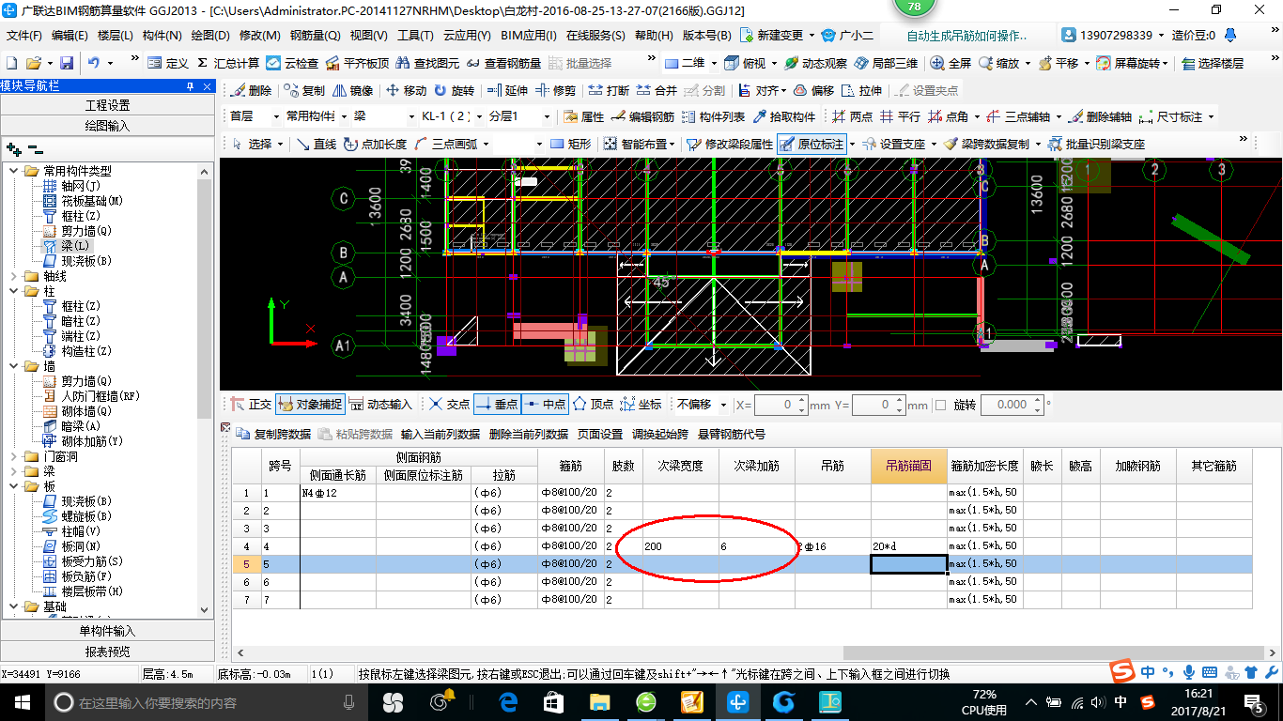Click the 偏移 offset tool
1283x721 pixels.
[813, 91]
